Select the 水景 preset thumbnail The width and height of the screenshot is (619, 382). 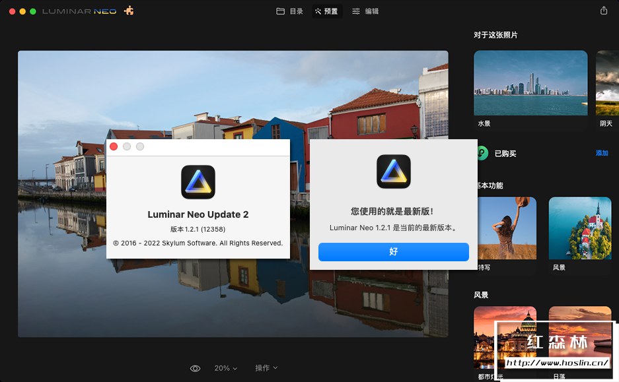[530, 82]
